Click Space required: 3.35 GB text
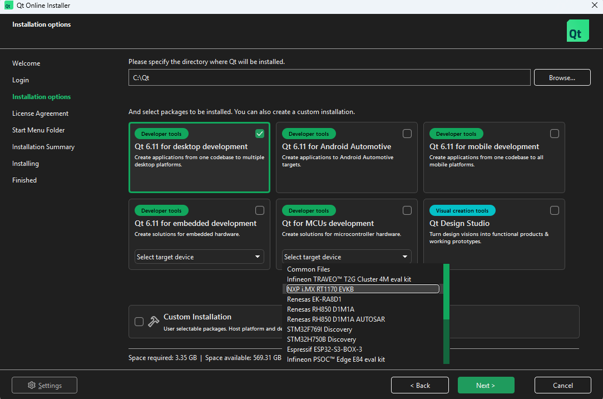The image size is (603, 399). tap(162, 358)
